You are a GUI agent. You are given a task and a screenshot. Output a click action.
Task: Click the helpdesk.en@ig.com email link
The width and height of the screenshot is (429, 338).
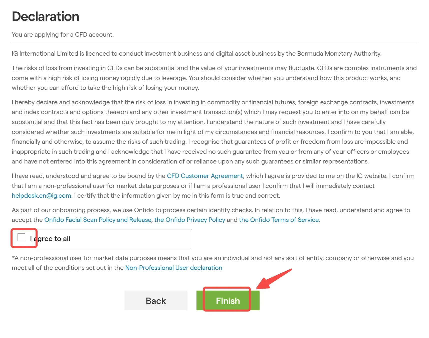click(x=42, y=196)
